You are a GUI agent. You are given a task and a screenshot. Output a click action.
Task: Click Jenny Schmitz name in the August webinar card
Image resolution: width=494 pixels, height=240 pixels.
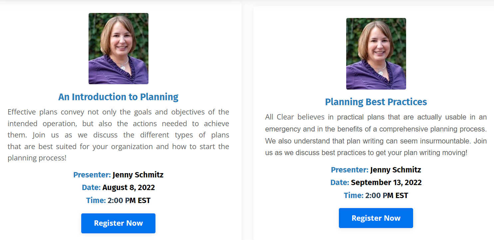pyautogui.click(x=138, y=175)
